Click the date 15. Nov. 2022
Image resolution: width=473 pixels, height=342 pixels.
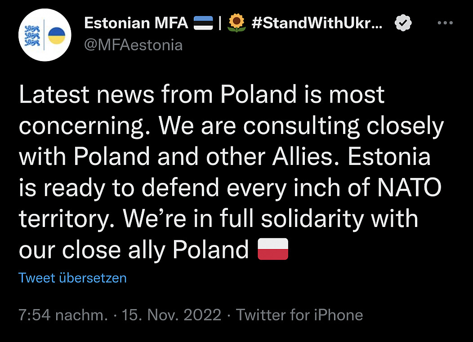pos(172,315)
